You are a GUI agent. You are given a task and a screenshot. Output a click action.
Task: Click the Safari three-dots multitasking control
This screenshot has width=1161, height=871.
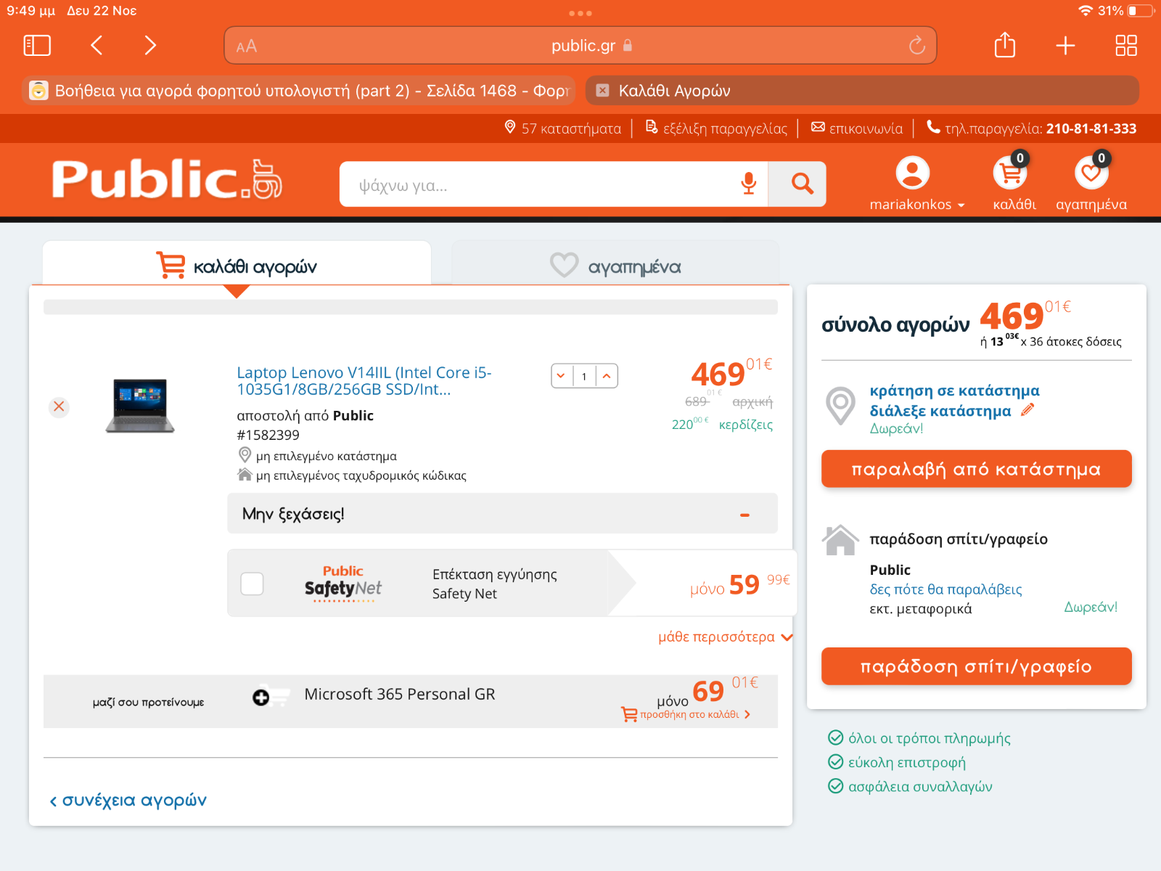[580, 13]
